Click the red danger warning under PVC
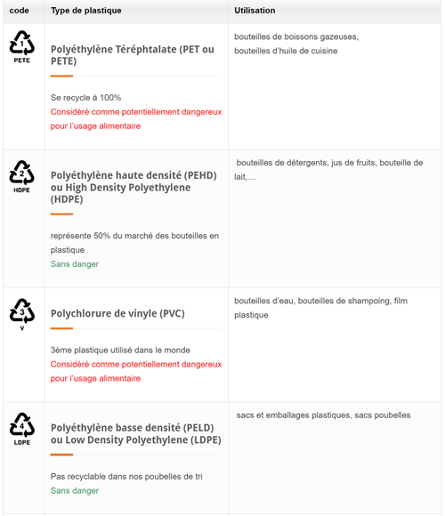445x516 pixels. [136, 371]
